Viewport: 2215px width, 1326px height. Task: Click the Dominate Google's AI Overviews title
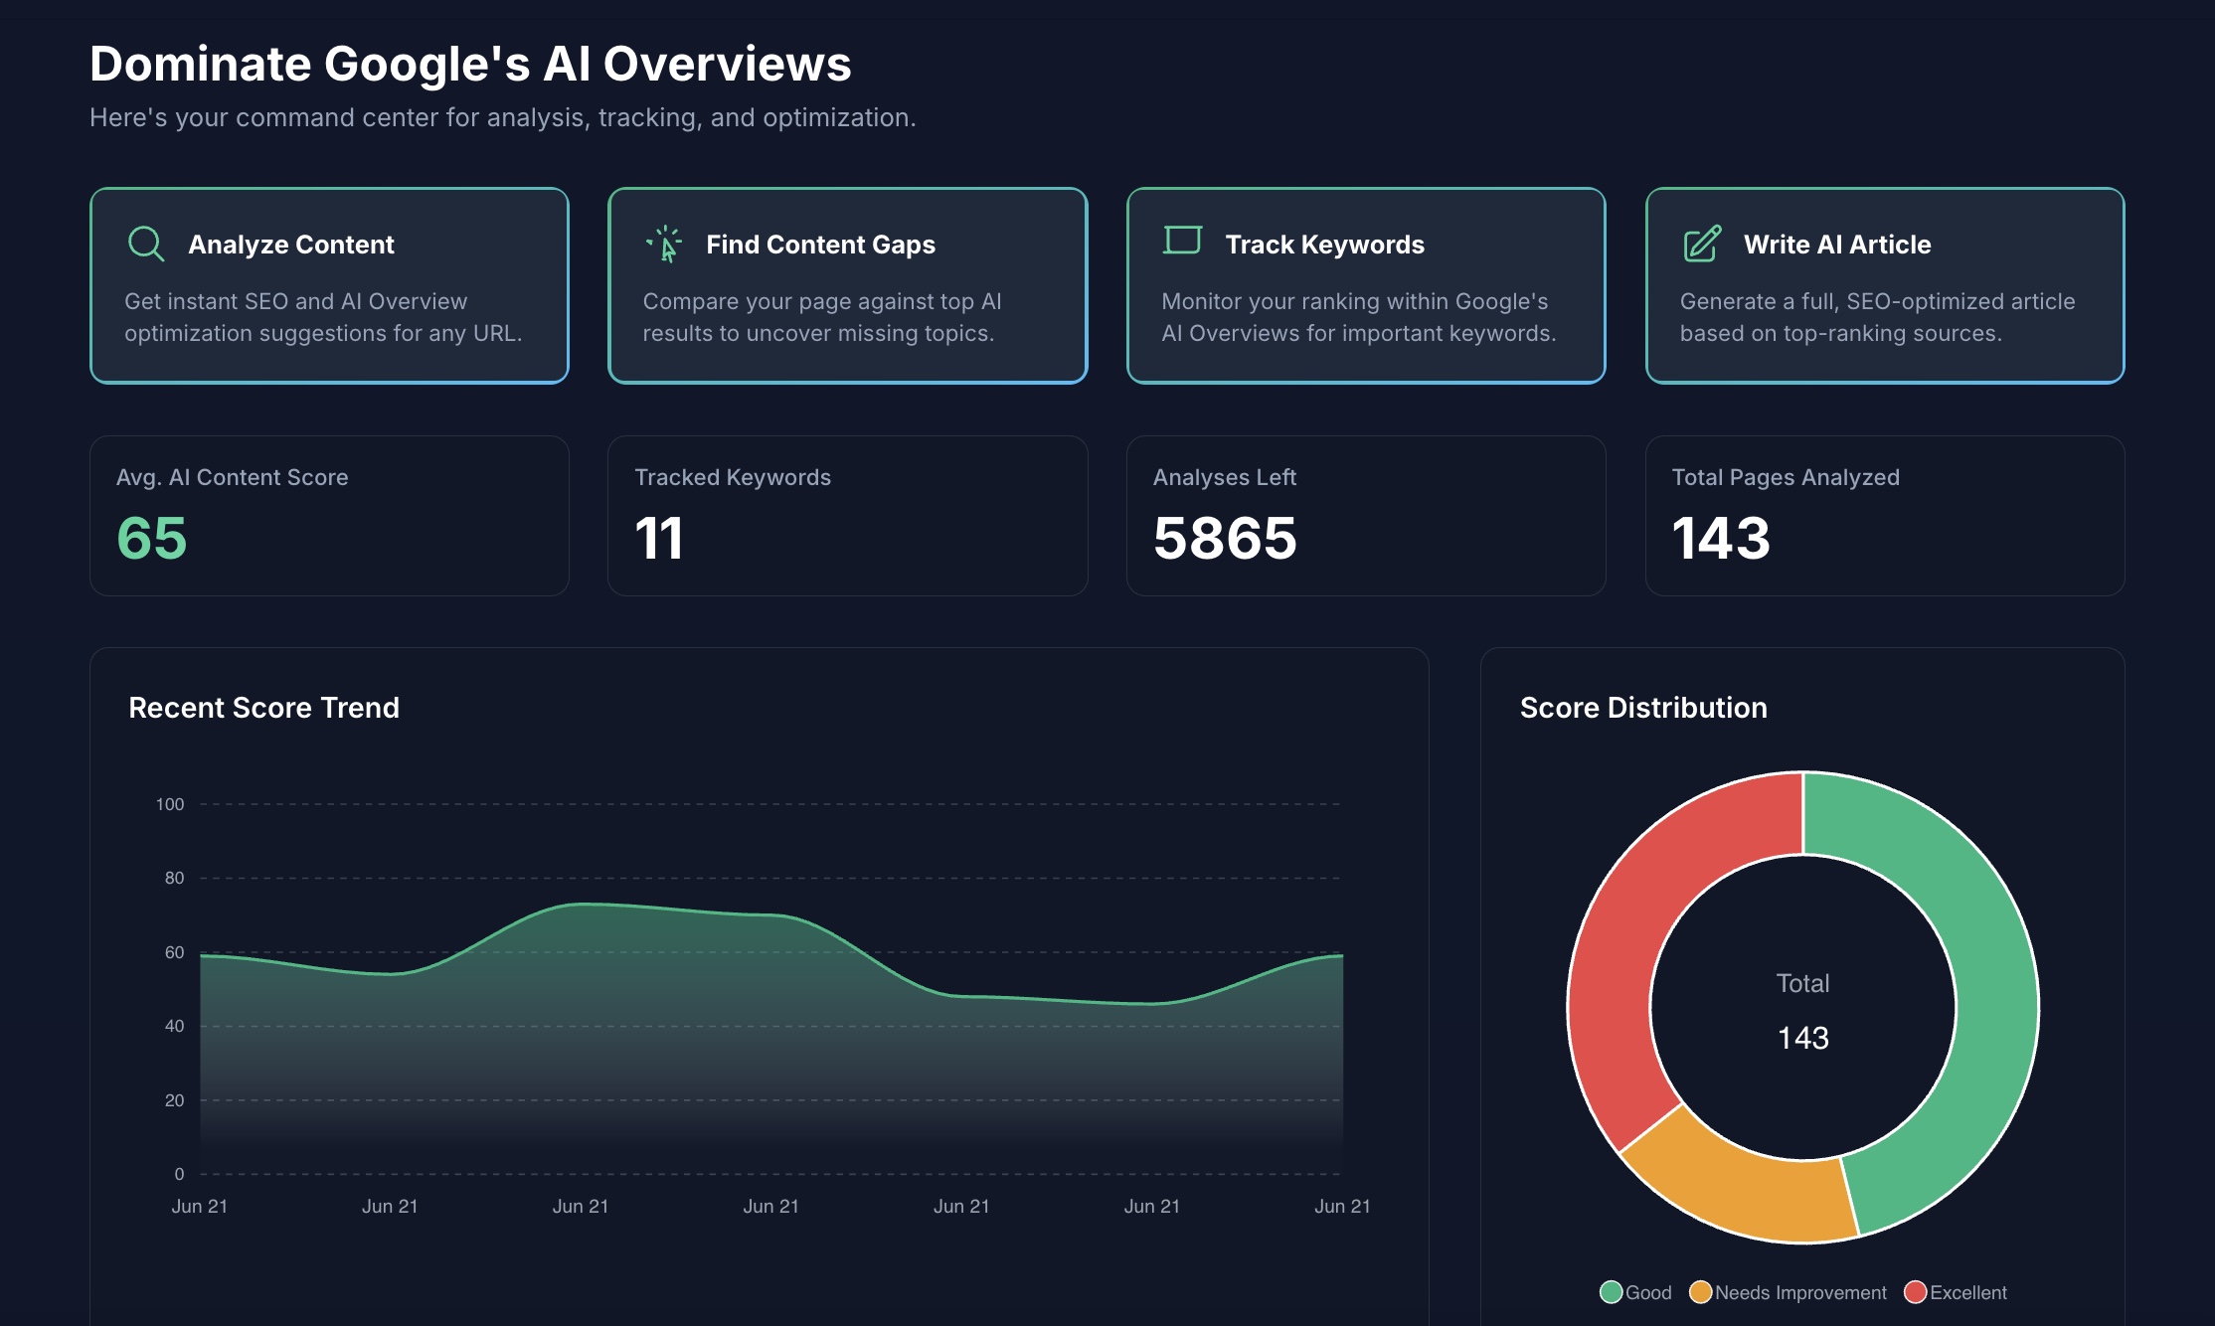[x=470, y=64]
